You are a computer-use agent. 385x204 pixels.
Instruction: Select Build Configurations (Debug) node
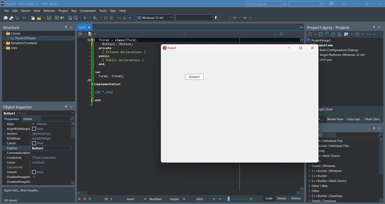(x=339, y=50)
